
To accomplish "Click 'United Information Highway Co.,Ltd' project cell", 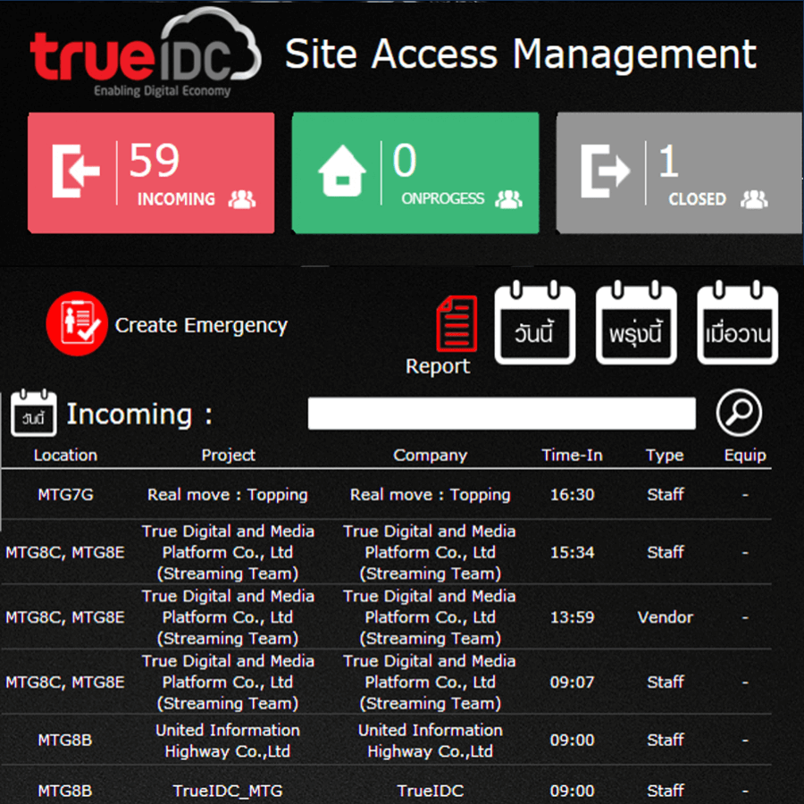I will [228, 741].
